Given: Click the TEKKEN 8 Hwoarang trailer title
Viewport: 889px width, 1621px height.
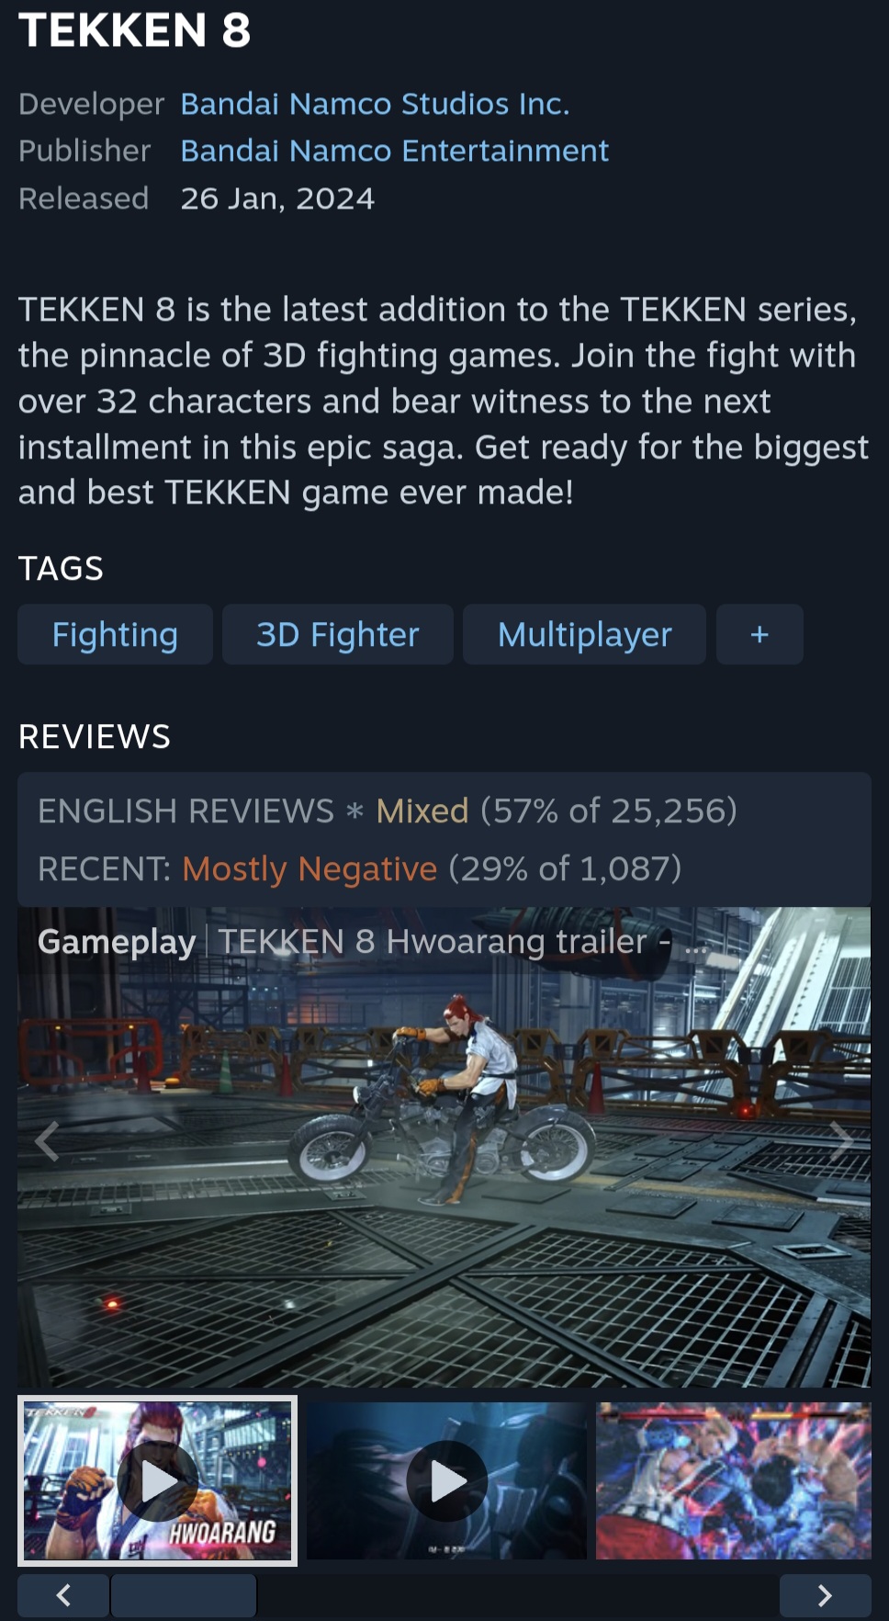Looking at the screenshot, I should [463, 942].
